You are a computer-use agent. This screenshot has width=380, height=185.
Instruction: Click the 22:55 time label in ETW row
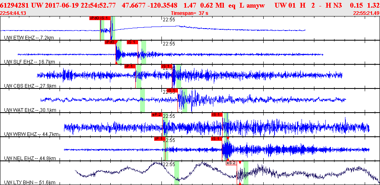tap(169, 20)
